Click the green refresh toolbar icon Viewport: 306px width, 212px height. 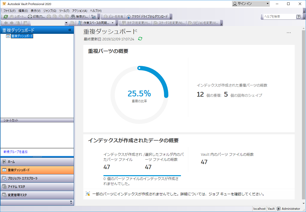[6, 17]
